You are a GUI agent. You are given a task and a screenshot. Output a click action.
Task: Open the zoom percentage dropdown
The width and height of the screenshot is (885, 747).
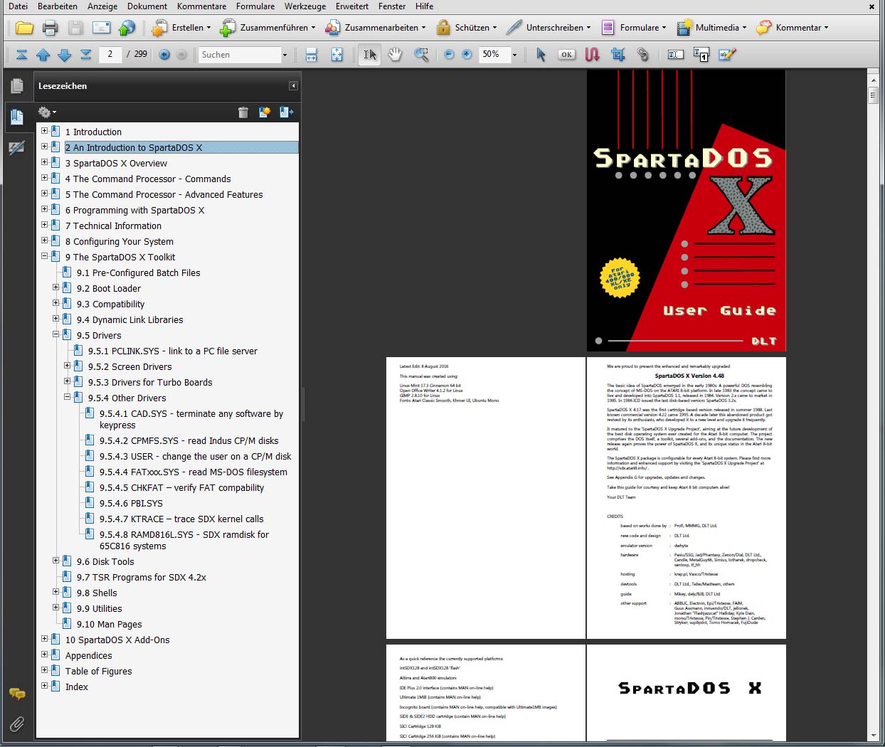[x=514, y=55]
